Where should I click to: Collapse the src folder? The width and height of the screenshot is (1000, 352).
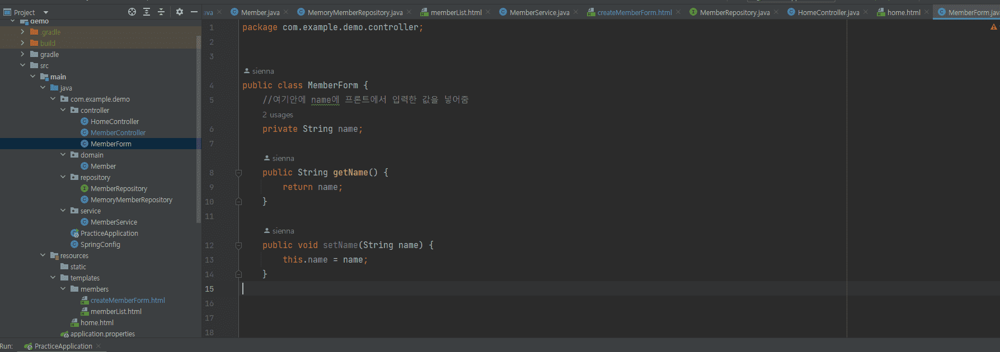tap(22, 65)
